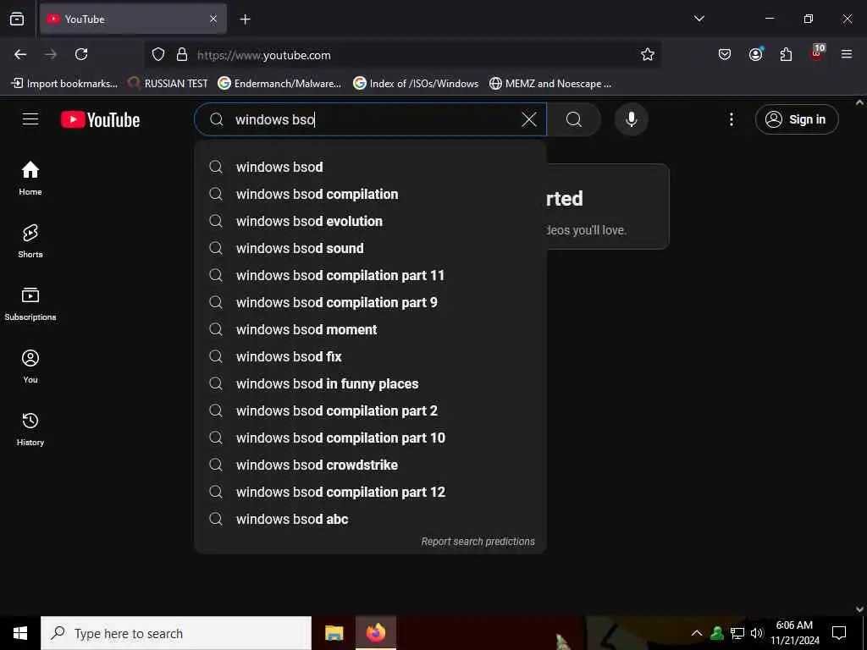Open the Index of /ISOs/Windows bookmark

(x=416, y=84)
